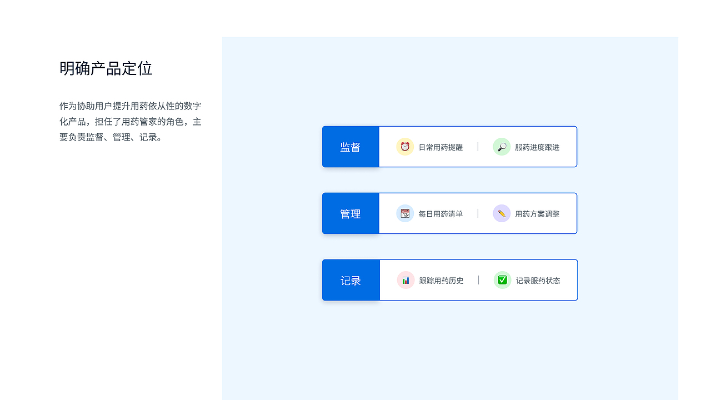Click the pencil icon beside 用药方案调整
The width and height of the screenshot is (711, 400).
[502, 213]
